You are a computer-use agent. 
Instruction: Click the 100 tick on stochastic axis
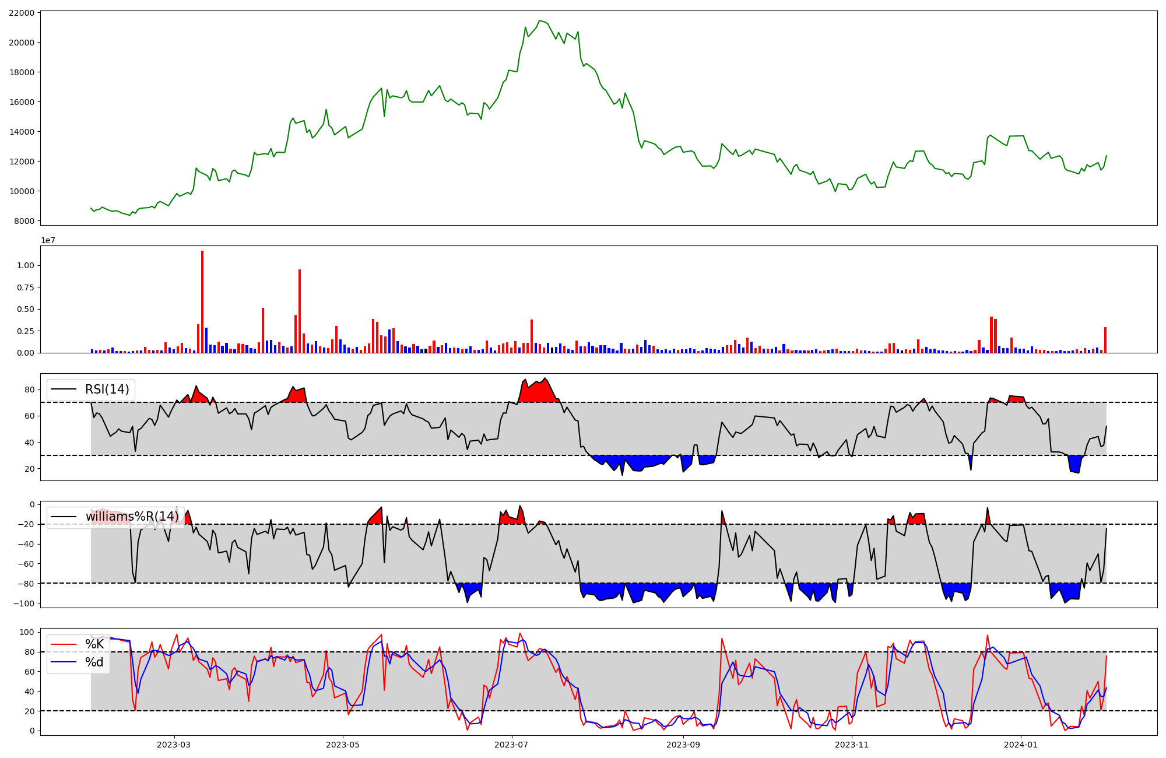point(27,632)
